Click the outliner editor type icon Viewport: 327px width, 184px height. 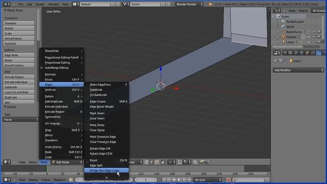point(277,10)
